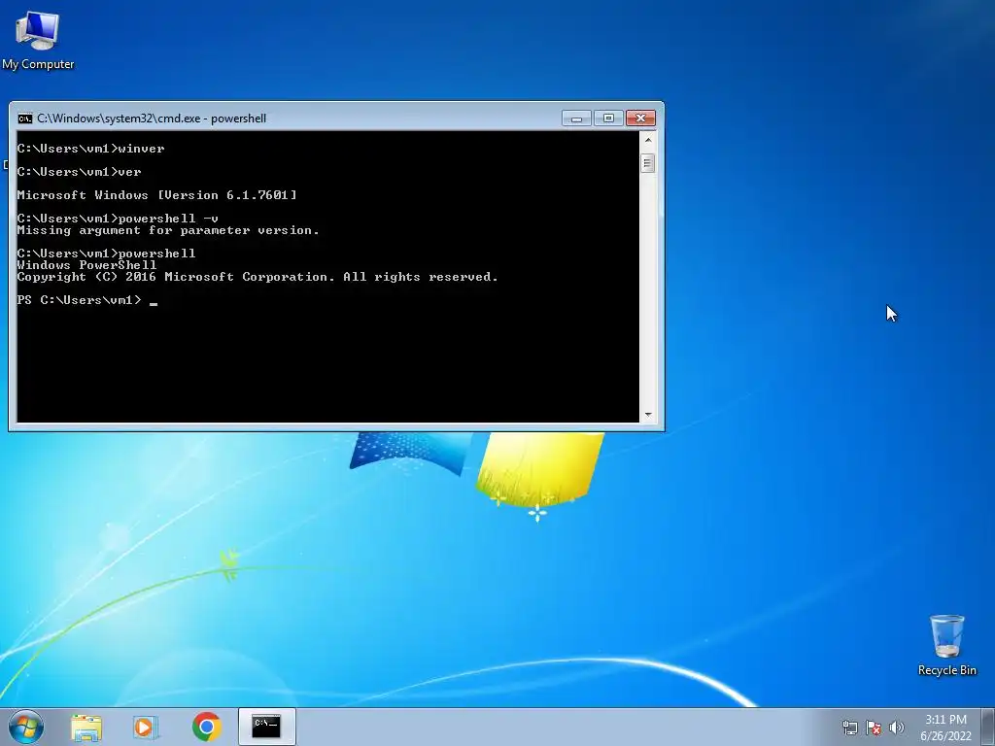Click the console scrollbar up arrow

[x=648, y=140]
